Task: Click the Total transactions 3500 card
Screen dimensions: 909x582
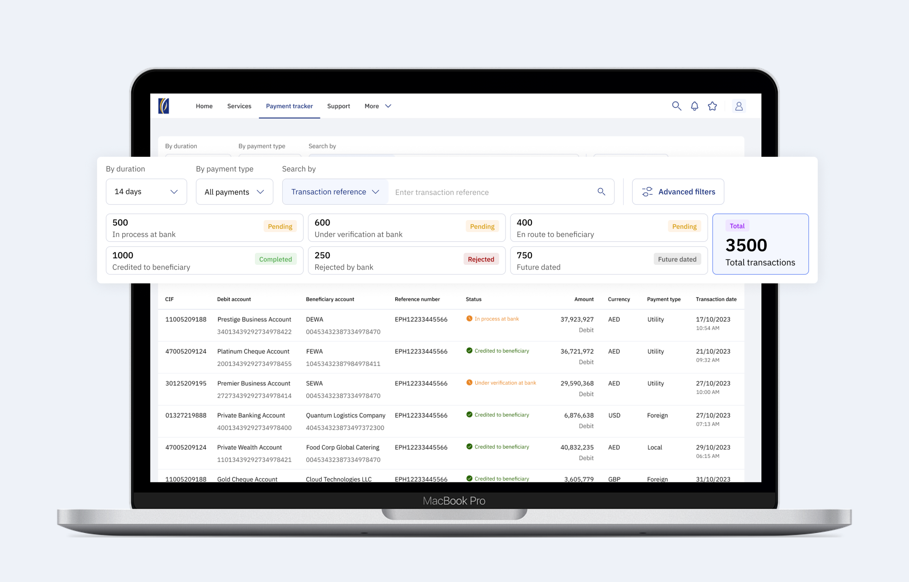Action: 760,244
